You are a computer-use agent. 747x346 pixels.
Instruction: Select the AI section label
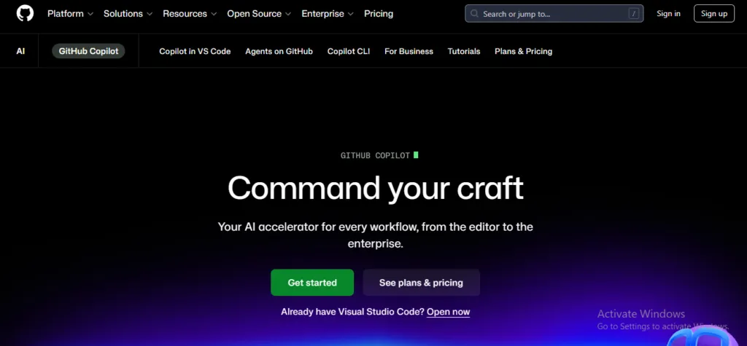tap(20, 51)
